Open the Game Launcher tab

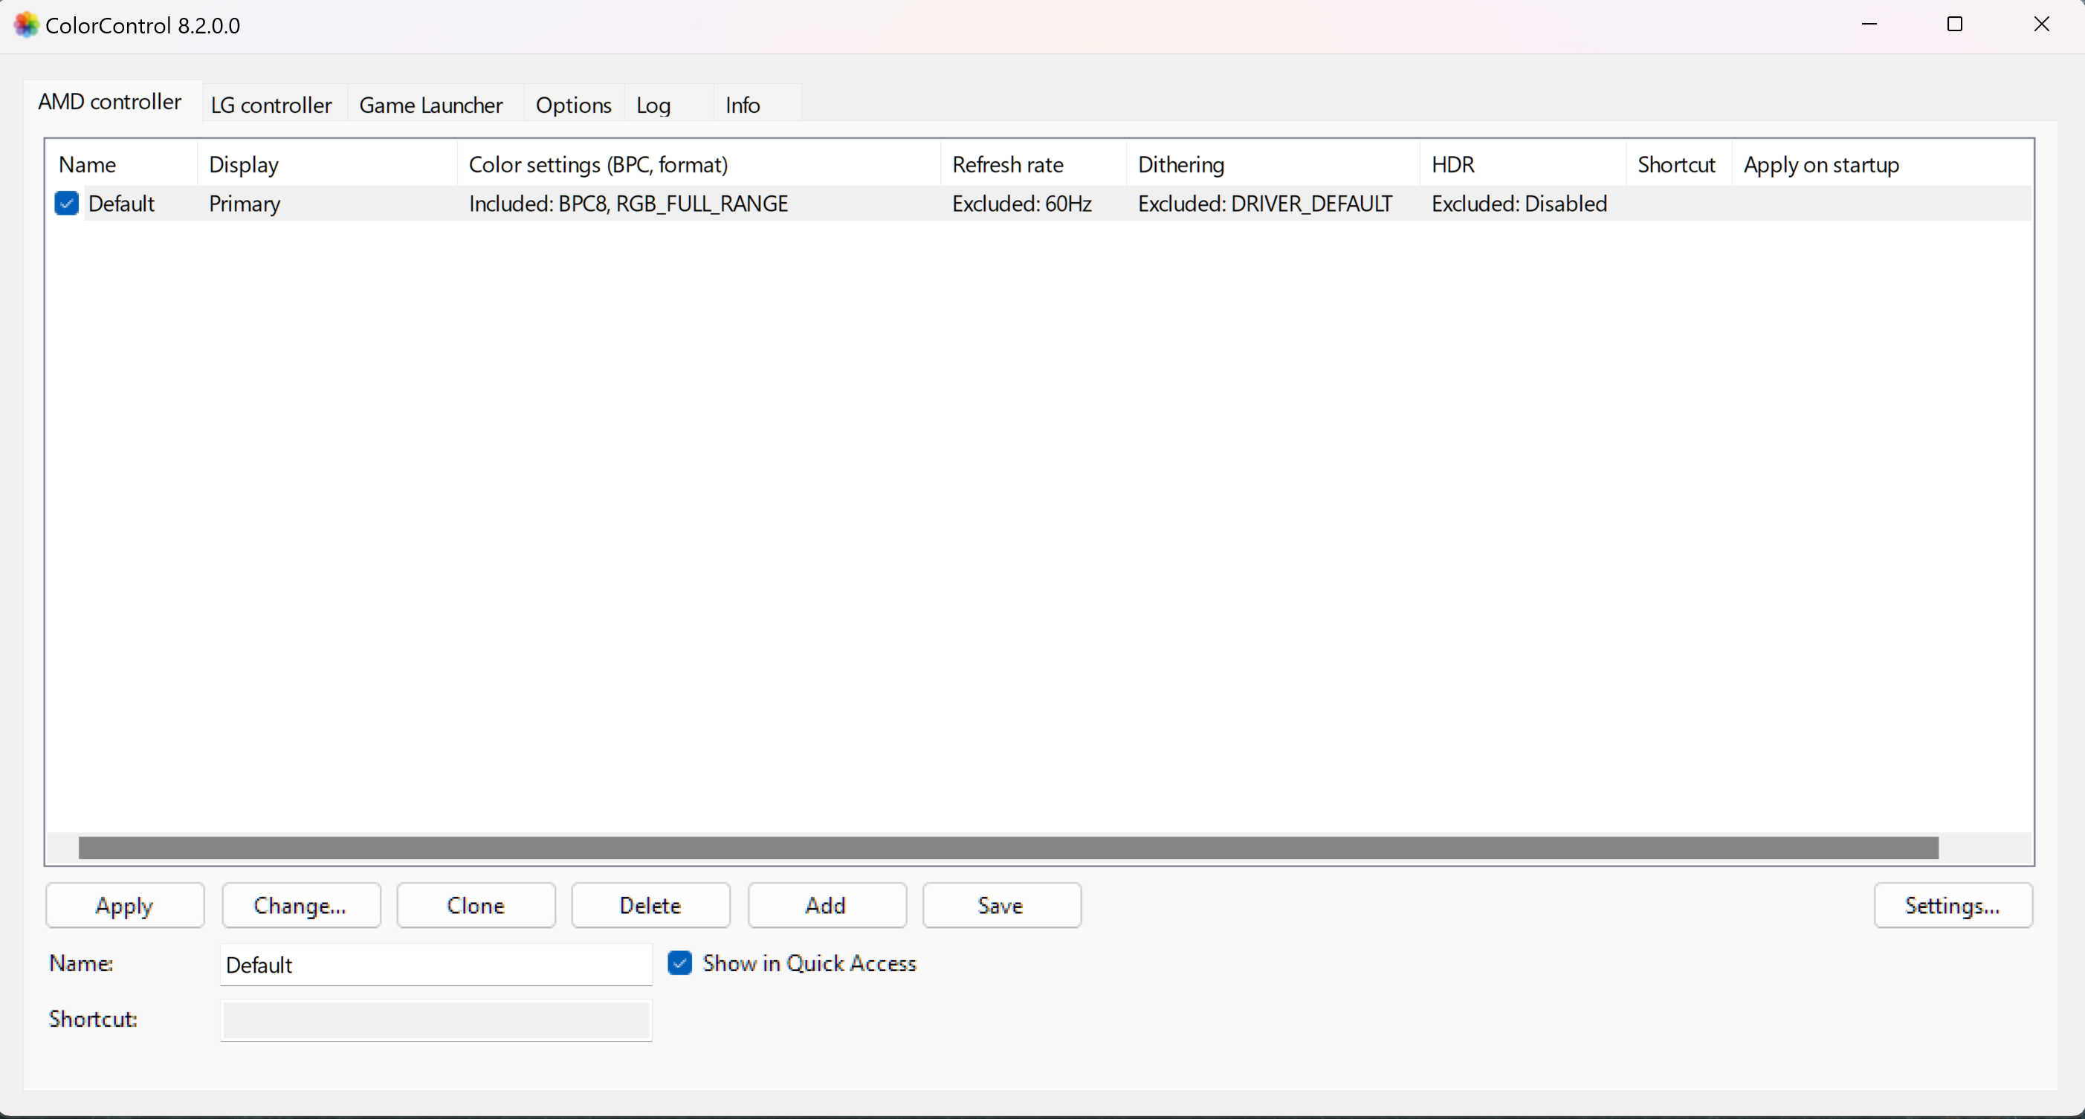coord(430,104)
